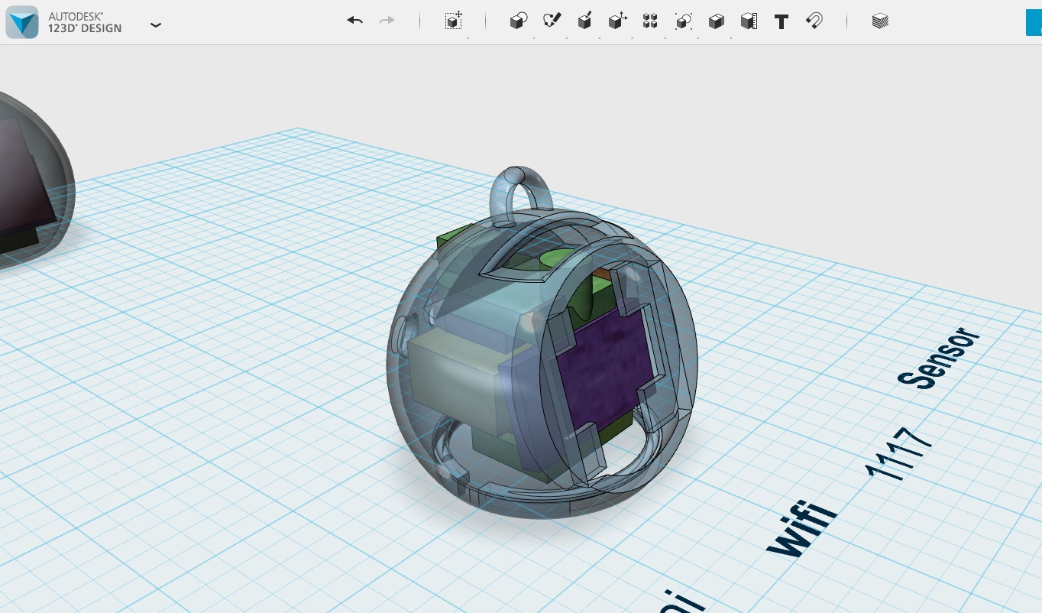
Task: Open the Combine tool
Action: 716,21
